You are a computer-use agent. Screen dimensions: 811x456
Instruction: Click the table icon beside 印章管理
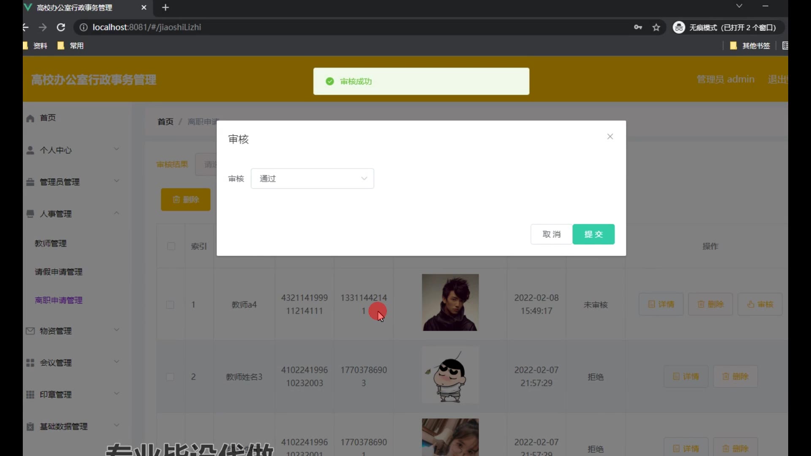point(30,395)
